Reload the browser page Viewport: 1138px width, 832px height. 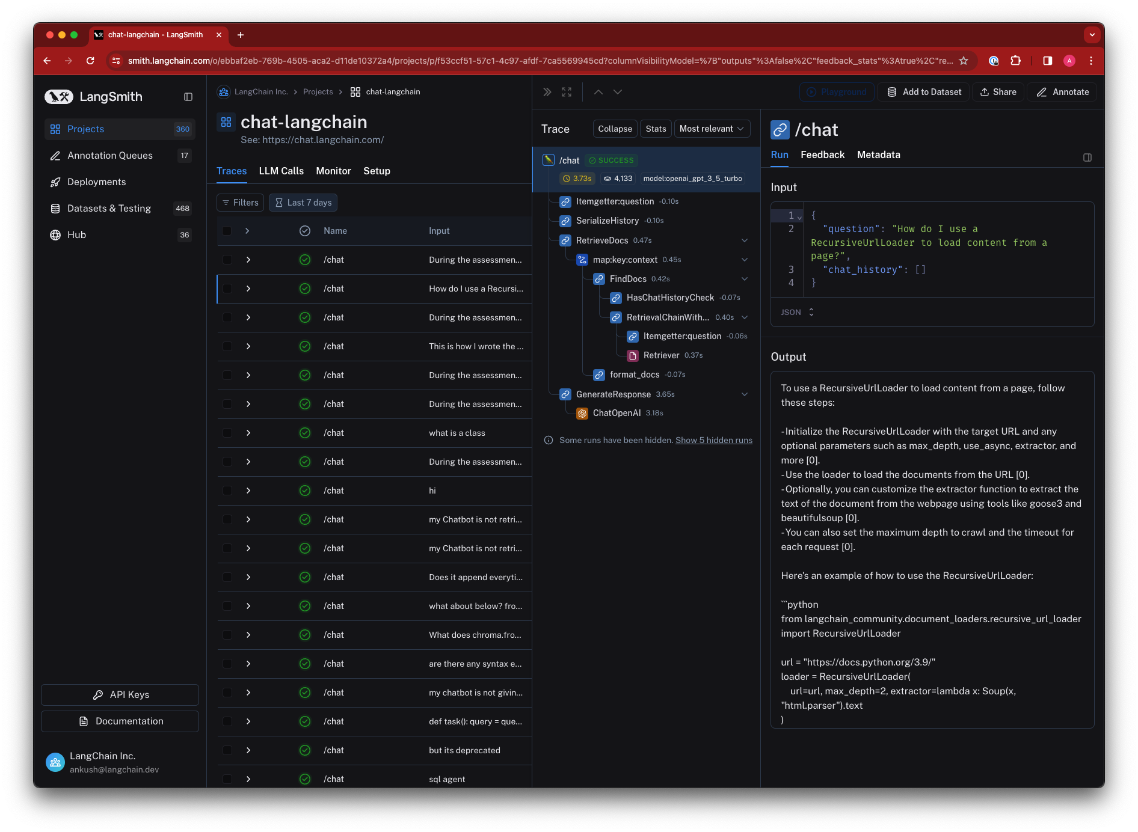click(90, 61)
